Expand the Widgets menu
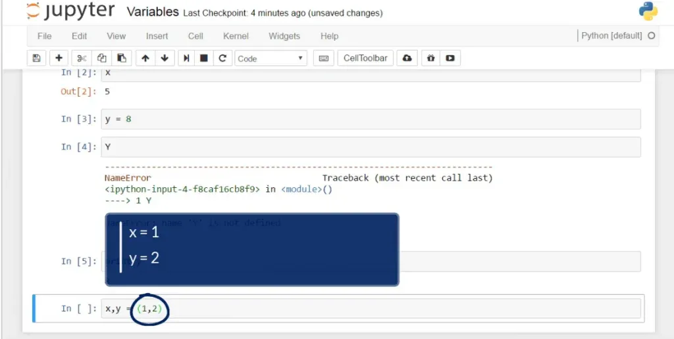The width and height of the screenshot is (674, 339). click(x=284, y=36)
